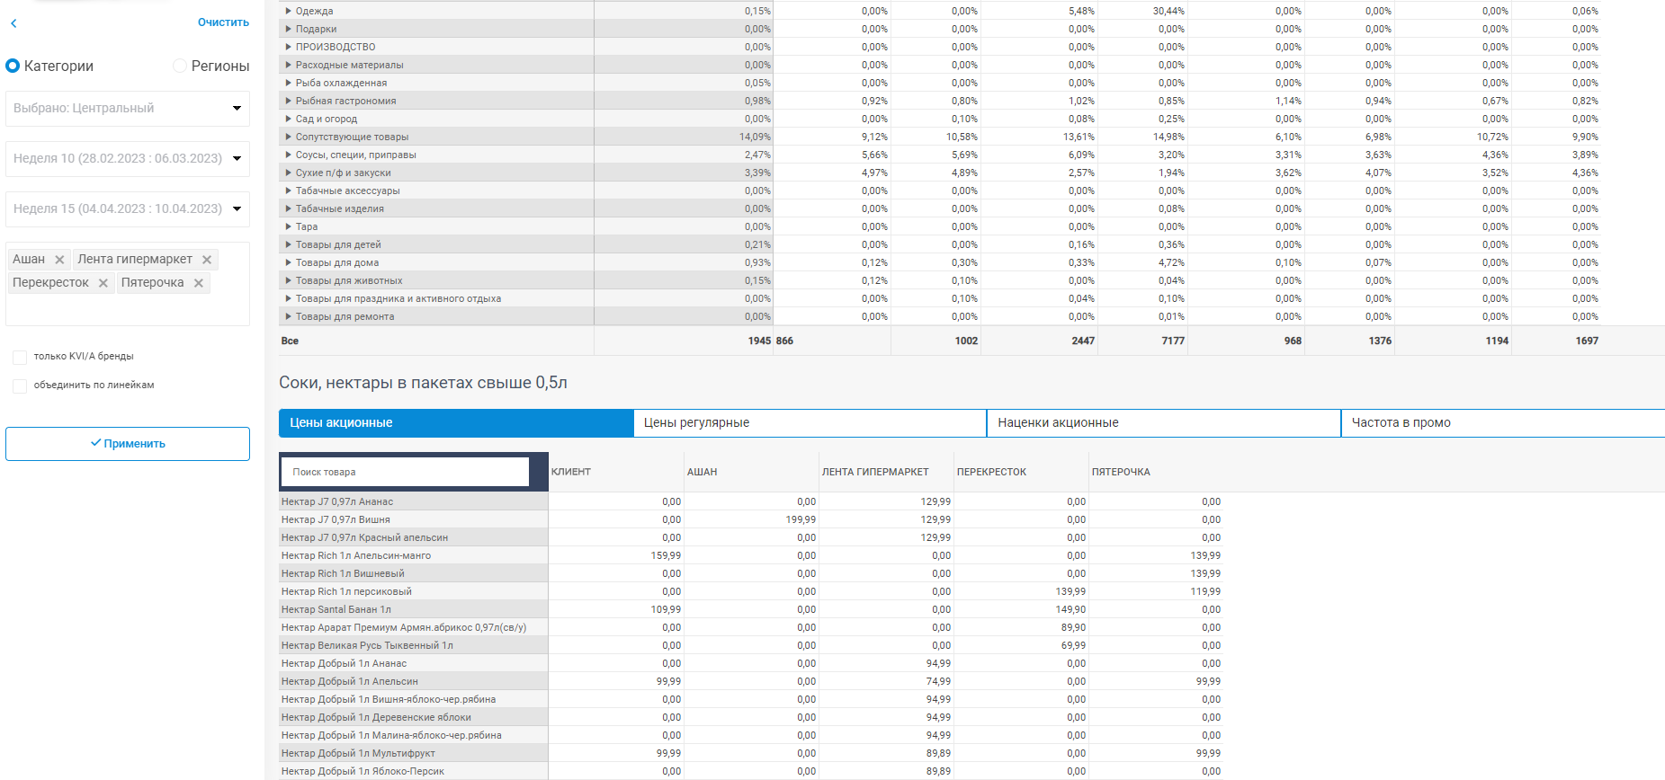Open Наценки акционные tab
Viewport: 1665px width, 780px height.
click(1164, 423)
